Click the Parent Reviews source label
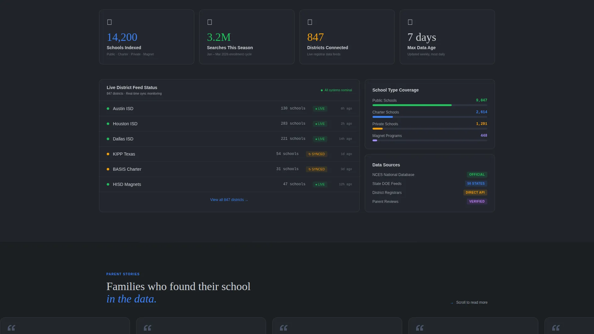594x334 pixels. [x=385, y=202]
